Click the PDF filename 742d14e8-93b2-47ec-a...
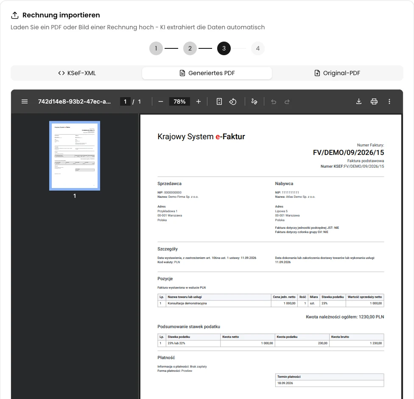 pyautogui.click(x=74, y=101)
